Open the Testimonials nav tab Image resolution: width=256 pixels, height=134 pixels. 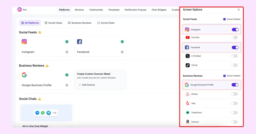96,10
